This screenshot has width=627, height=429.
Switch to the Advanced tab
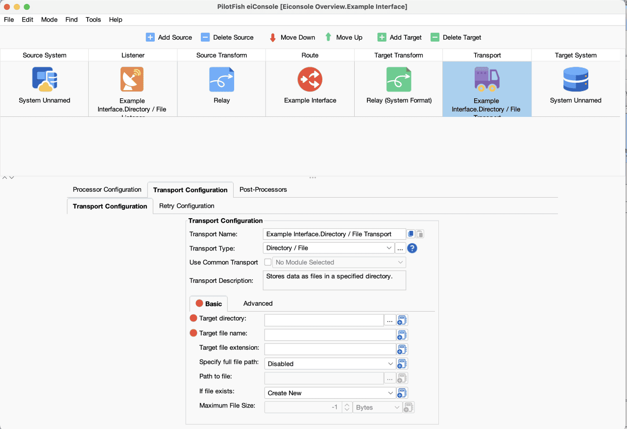[258, 303]
